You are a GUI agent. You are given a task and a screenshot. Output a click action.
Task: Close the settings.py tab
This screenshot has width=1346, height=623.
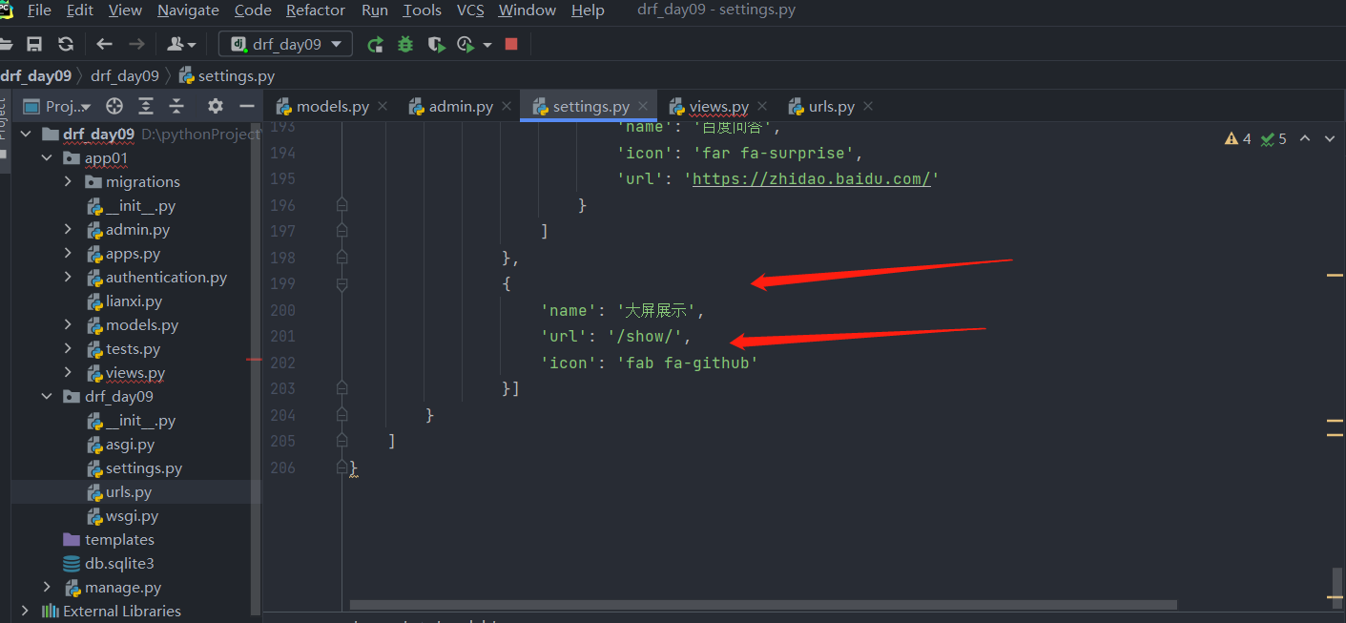click(x=643, y=106)
